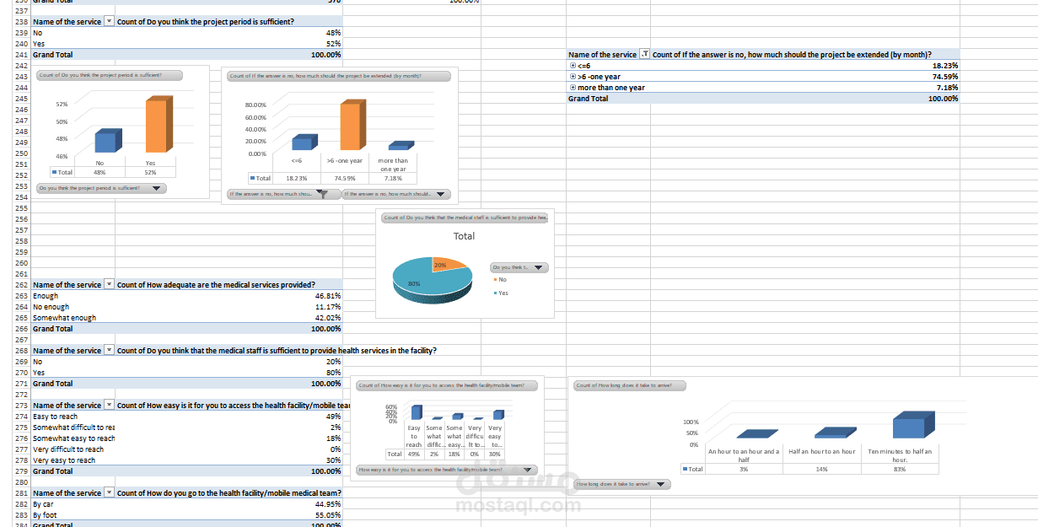The height and width of the screenshot is (527, 1038).
Task: Select 'Count of How do you go to the health facility' header
Action: pos(229,493)
